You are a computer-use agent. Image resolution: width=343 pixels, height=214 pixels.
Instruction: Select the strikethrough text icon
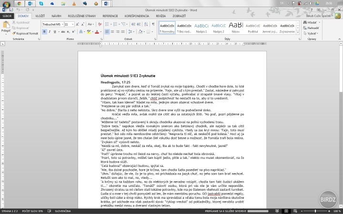(62, 32)
